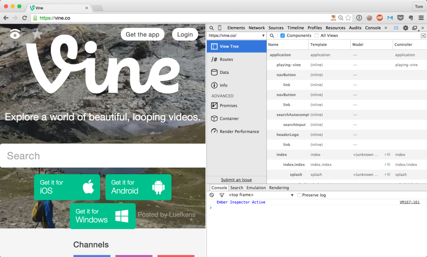Image resolution: width=427 pixels, height=257 pixels.
Task: Select the headerLogo row in view tree
Action: click(x=347, y=135)
